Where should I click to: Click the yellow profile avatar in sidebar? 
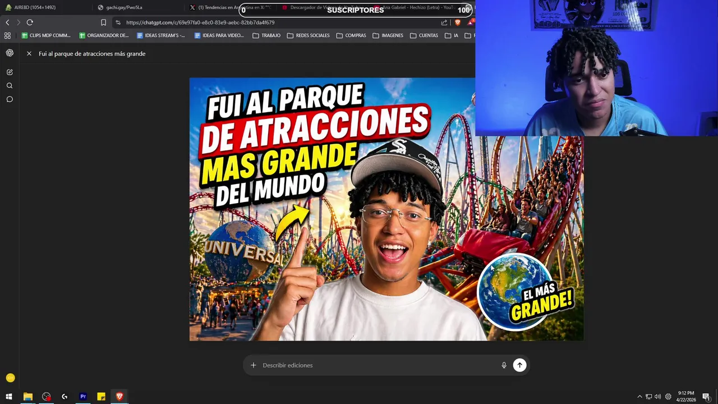click(10, 378)
